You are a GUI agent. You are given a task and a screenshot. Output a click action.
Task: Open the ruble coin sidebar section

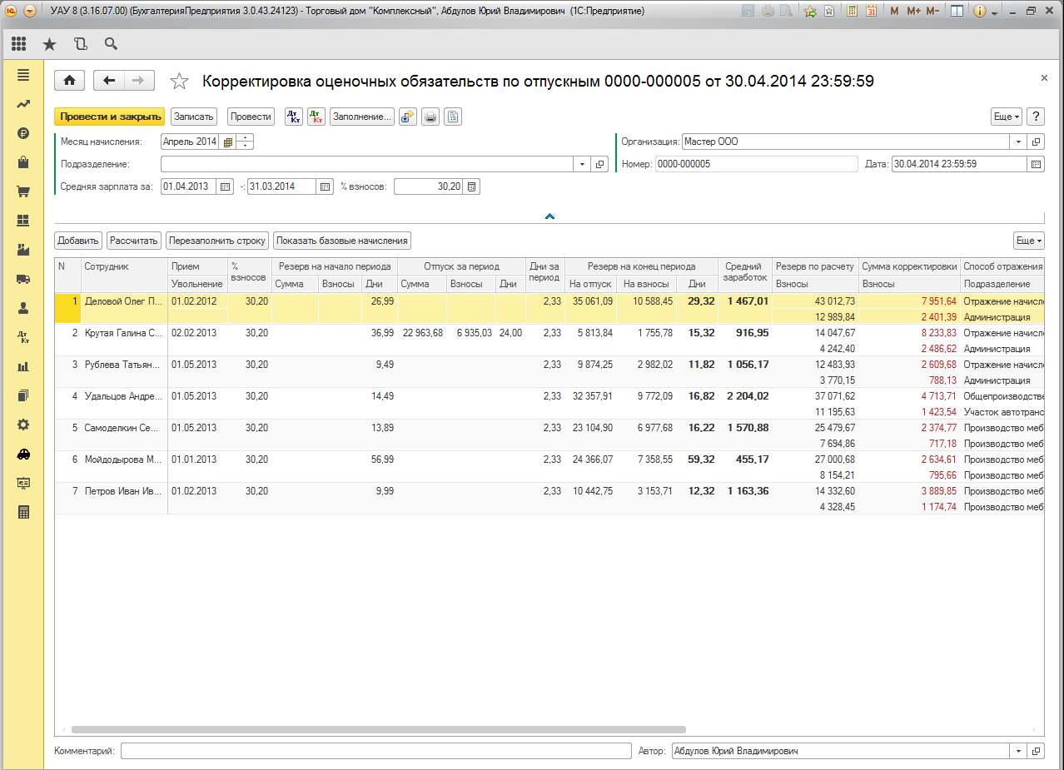[23, 133]
